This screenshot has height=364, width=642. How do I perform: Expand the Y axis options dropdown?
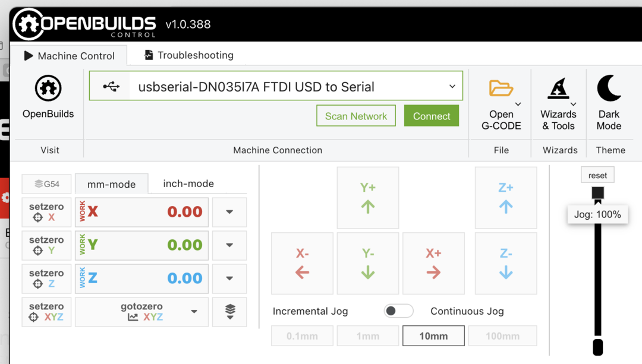[x=229, y=245]
